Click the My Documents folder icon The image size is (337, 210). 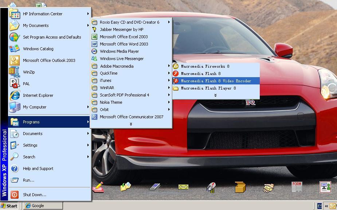click(15, 25)
